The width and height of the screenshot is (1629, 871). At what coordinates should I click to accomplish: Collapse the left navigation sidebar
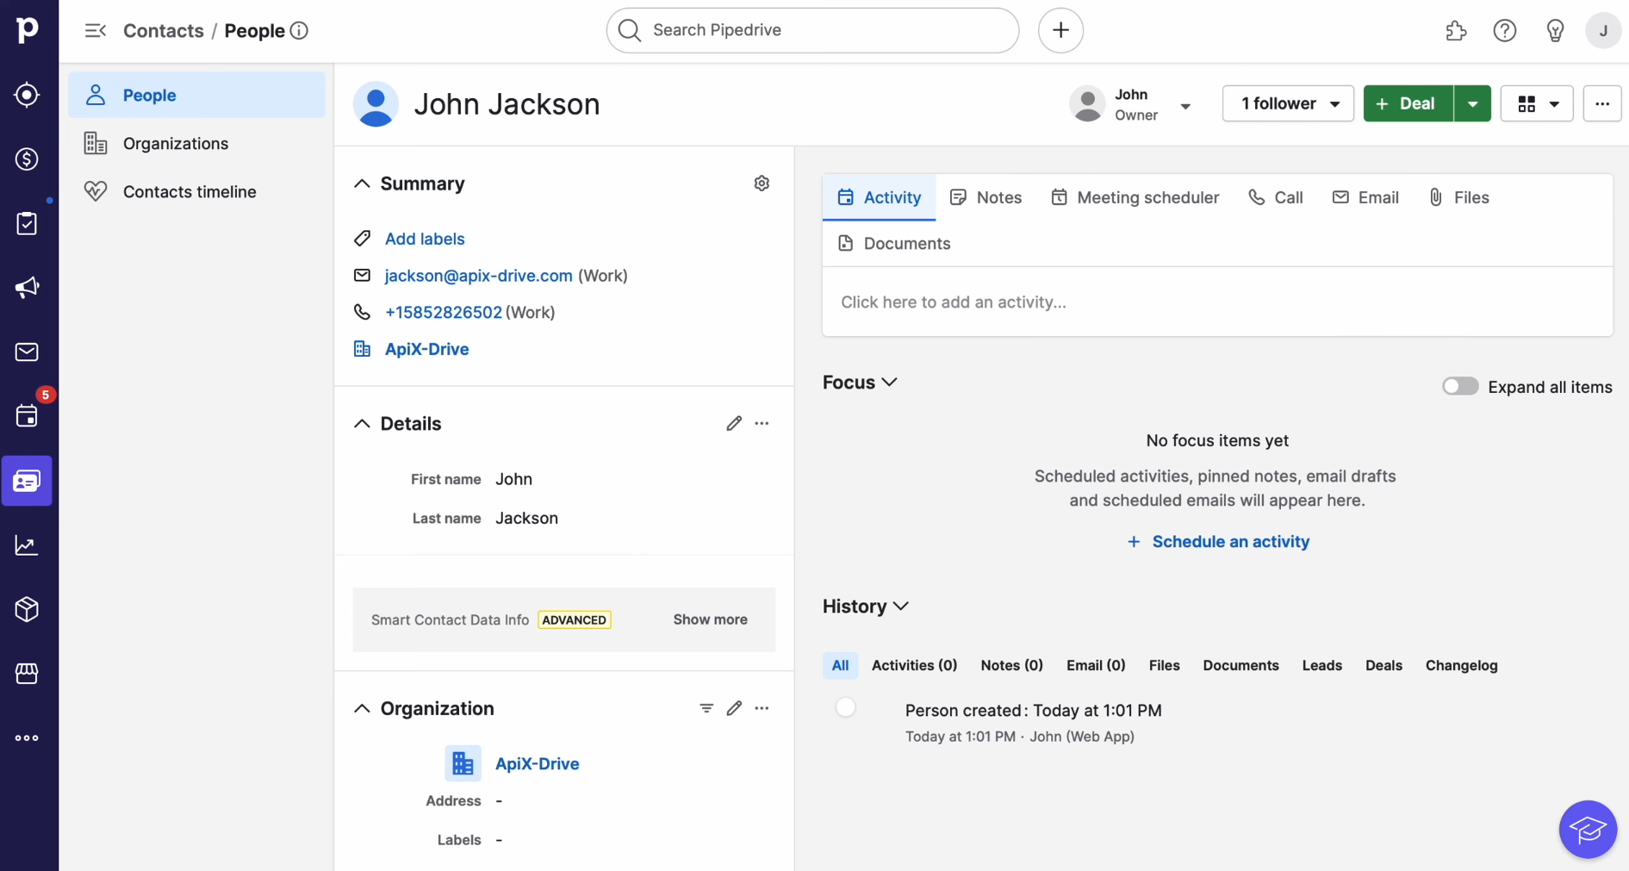[x=94, y=30]
